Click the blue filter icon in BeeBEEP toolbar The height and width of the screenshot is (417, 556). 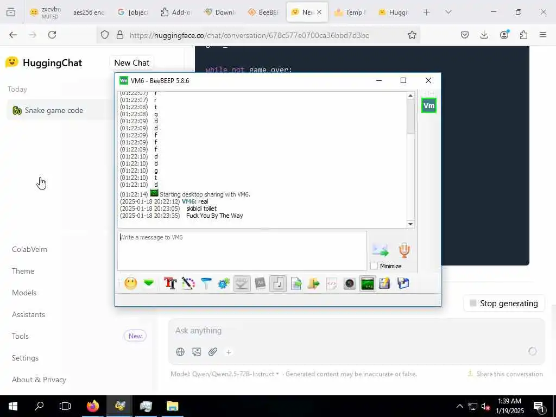click(x=206, y=283)
